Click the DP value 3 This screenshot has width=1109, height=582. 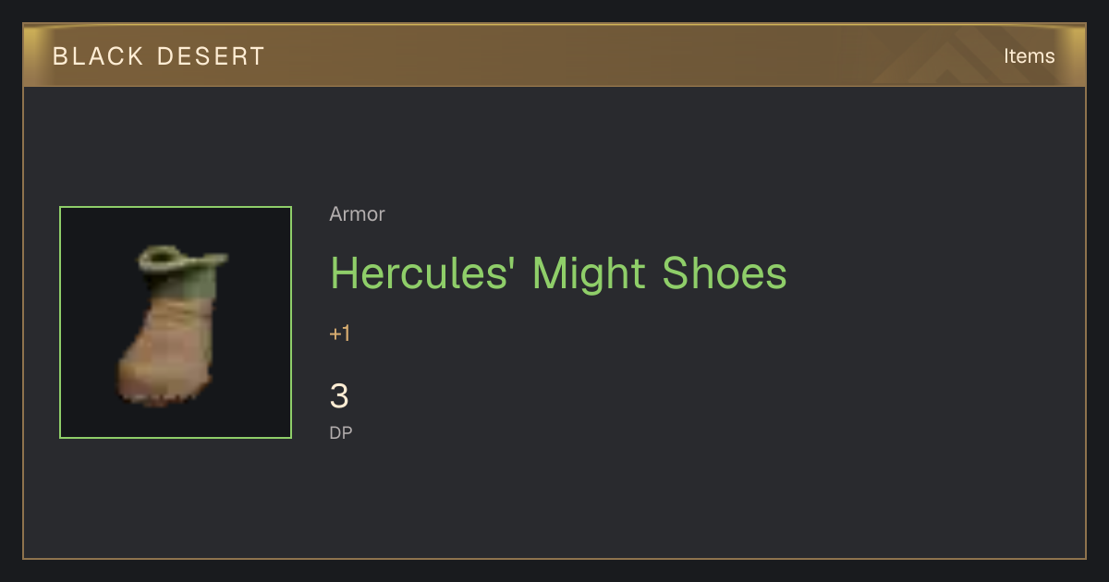339,396
